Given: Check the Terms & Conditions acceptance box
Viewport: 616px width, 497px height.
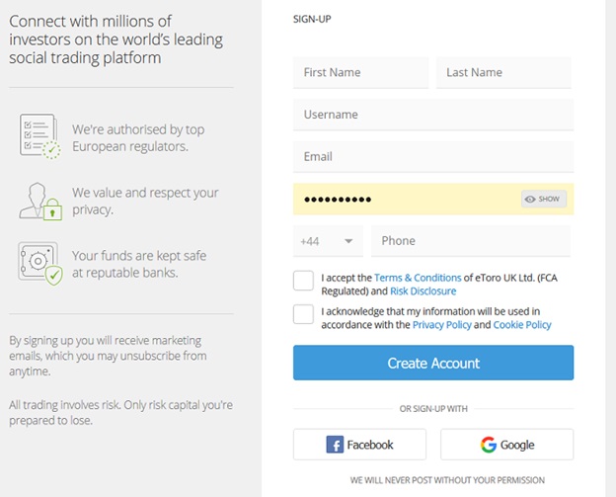Looking at the screenshot, I should pyautogui.click(x=303, y=281).
